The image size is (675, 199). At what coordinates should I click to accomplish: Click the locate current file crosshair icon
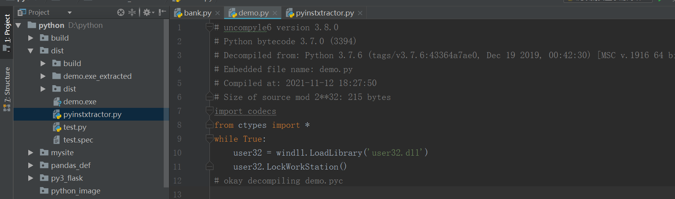(x=121, y=12)
